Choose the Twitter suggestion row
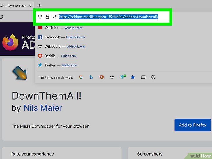Viewport: 212px width, 159px height. (123, 65)
